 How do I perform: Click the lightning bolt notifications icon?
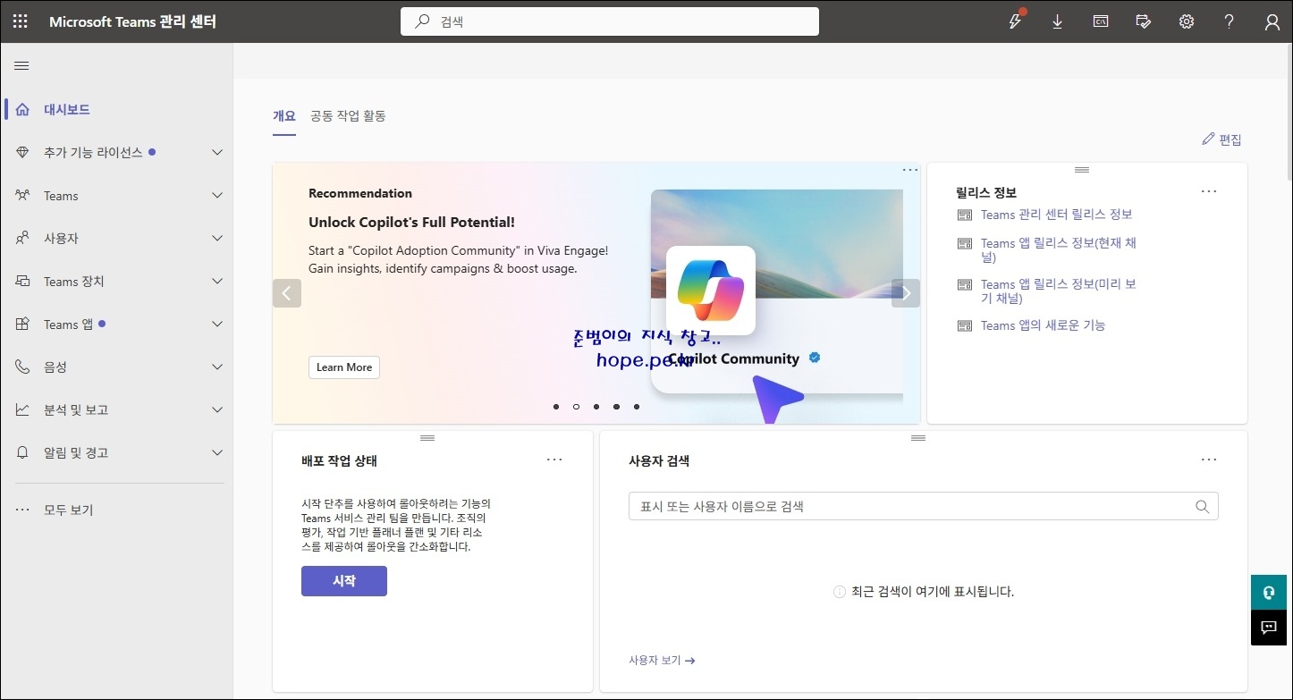click(1015, 21)
